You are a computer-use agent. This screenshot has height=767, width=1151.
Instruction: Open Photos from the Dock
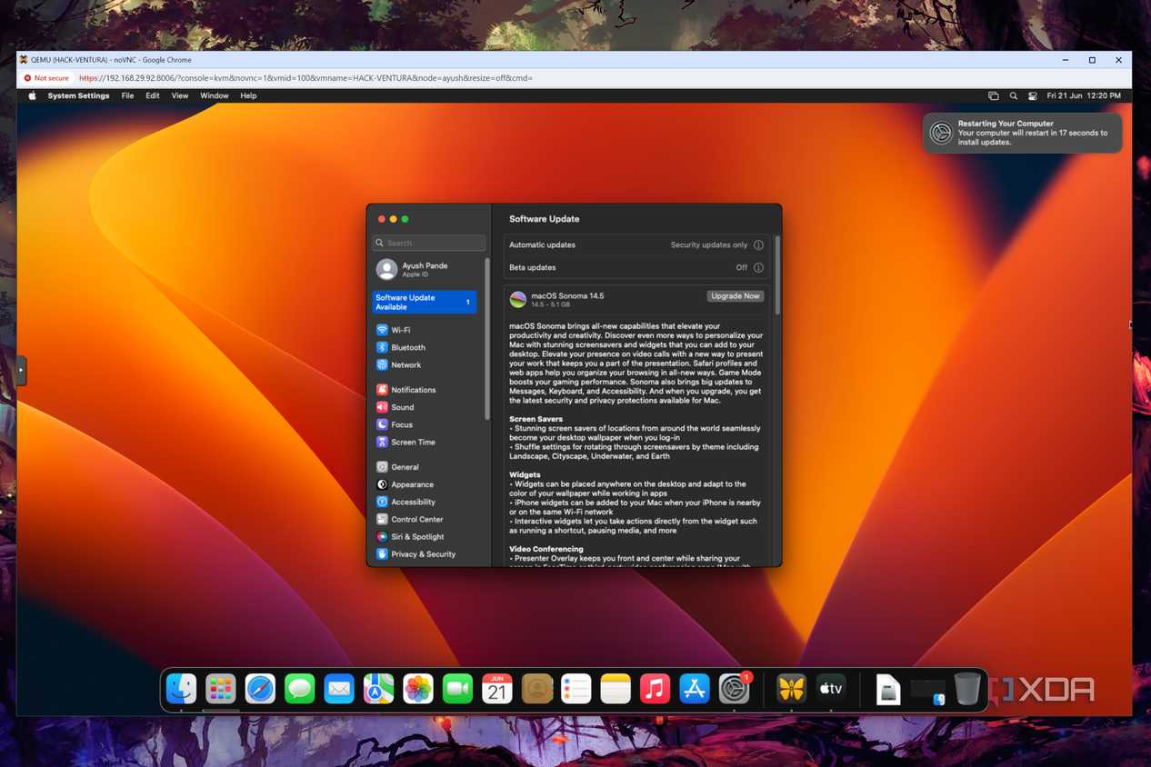(418, 689)
